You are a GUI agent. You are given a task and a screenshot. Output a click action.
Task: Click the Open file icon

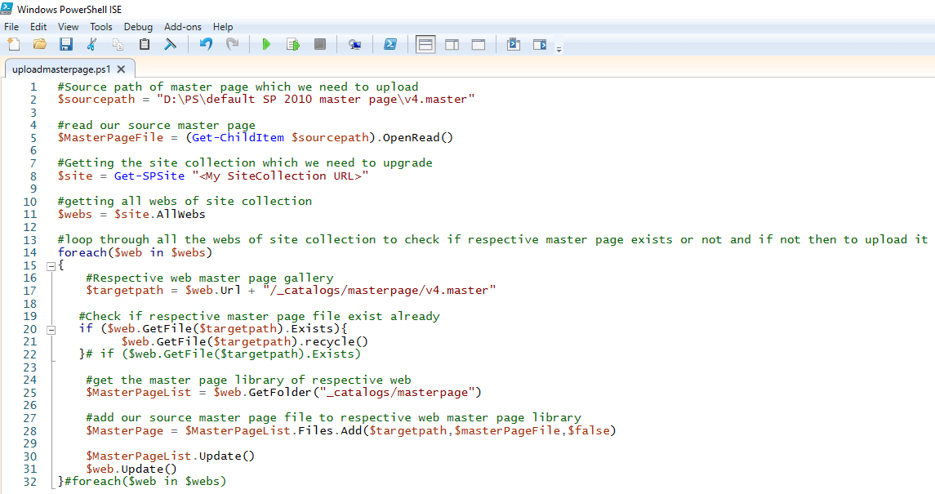pyautogui.click(x=40, y=44)
